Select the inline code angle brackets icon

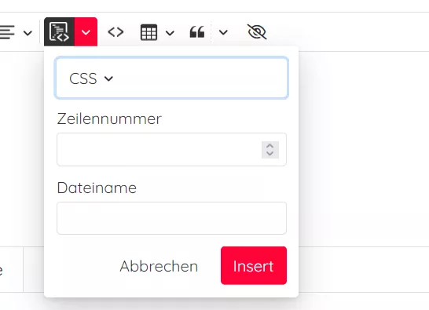coord(115,32)
